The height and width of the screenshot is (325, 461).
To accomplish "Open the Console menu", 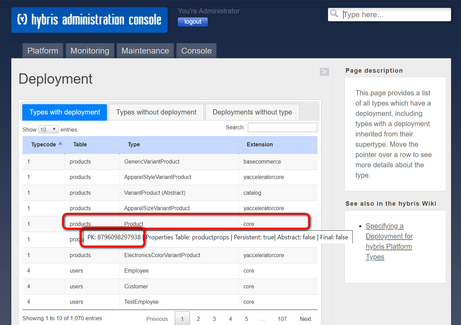I will pos(196,51).
